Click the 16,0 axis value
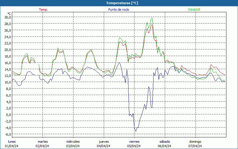This screenshot has width=238, height=149. point(8,63)
